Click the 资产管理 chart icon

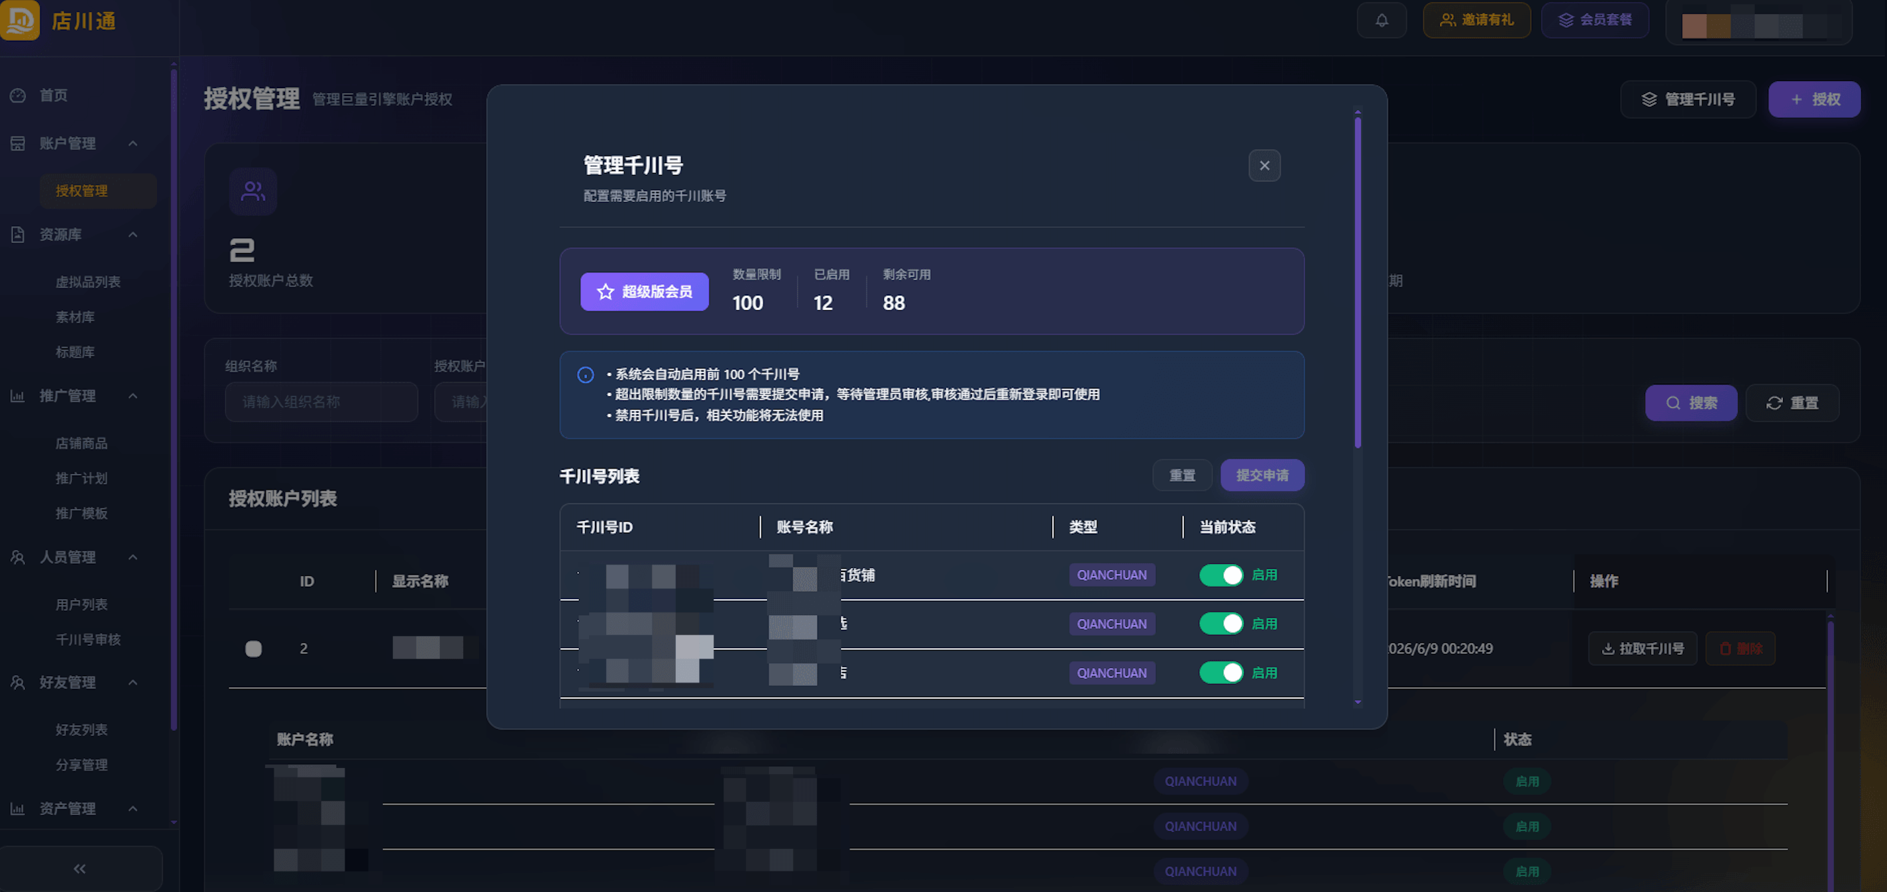tap(18, 808)
